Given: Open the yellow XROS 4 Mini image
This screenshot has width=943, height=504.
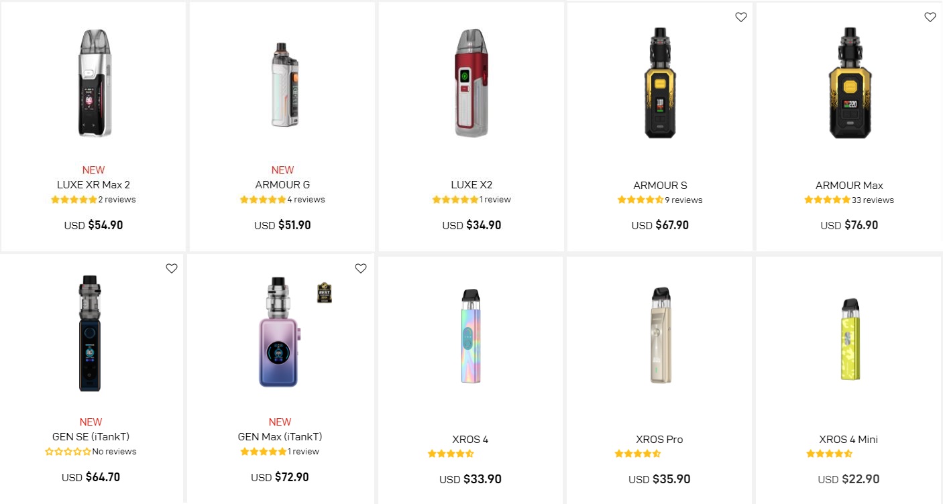Looking at the screenshot, I should (x=850, y=339).
